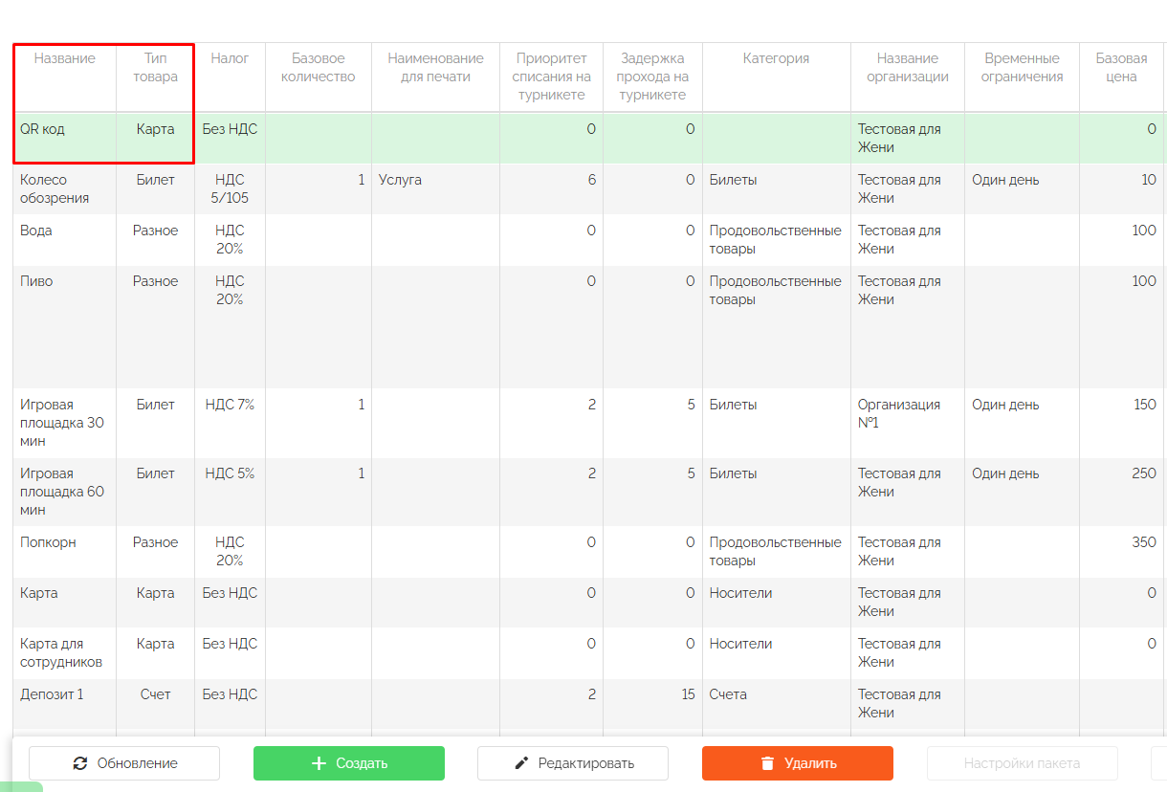Click the Временные ограничения column header
The width and height of the screenshot is (1167, 792).
[x=1022, y=68]
